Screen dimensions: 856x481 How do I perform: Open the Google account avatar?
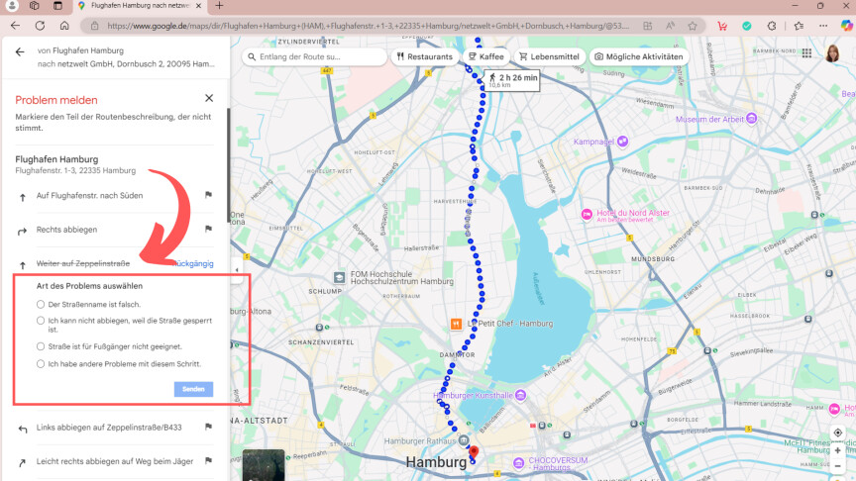(832, 52)
